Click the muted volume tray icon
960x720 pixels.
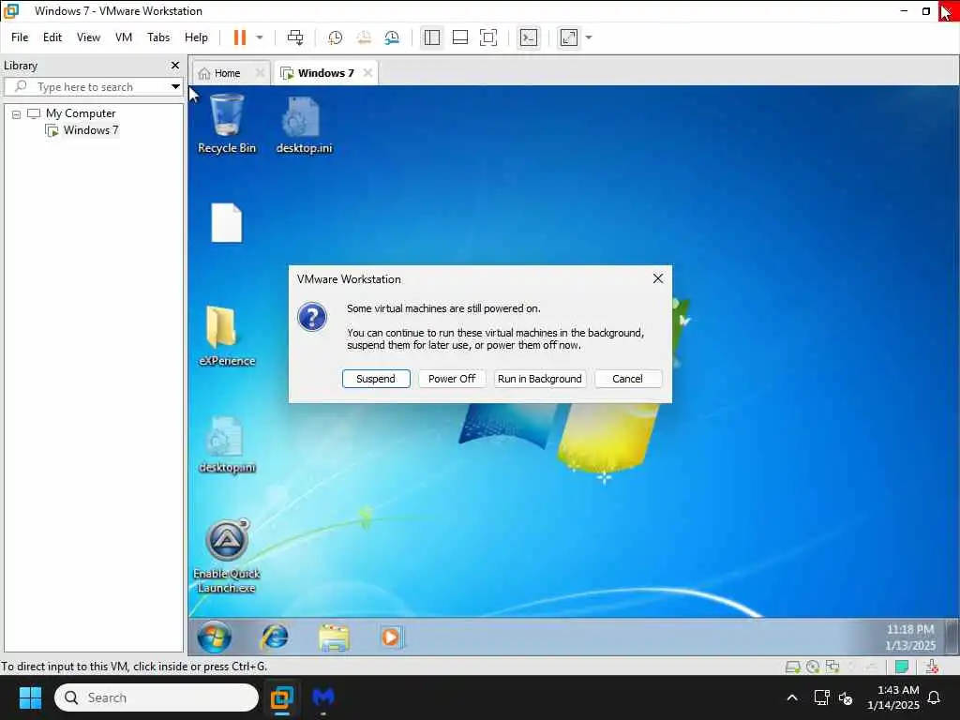(x=847, y=697)
